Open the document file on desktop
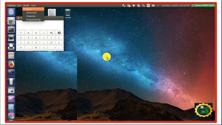The width and height of the screenshot is (222, 125). point(52,12)
